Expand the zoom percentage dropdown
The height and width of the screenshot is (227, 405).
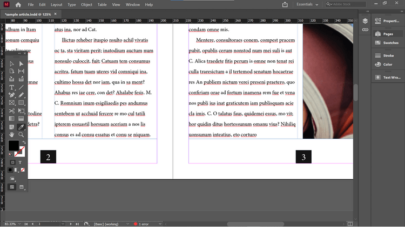point(19,224)
